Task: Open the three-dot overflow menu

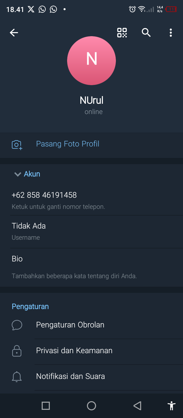Action: click(x=171, y=33)
